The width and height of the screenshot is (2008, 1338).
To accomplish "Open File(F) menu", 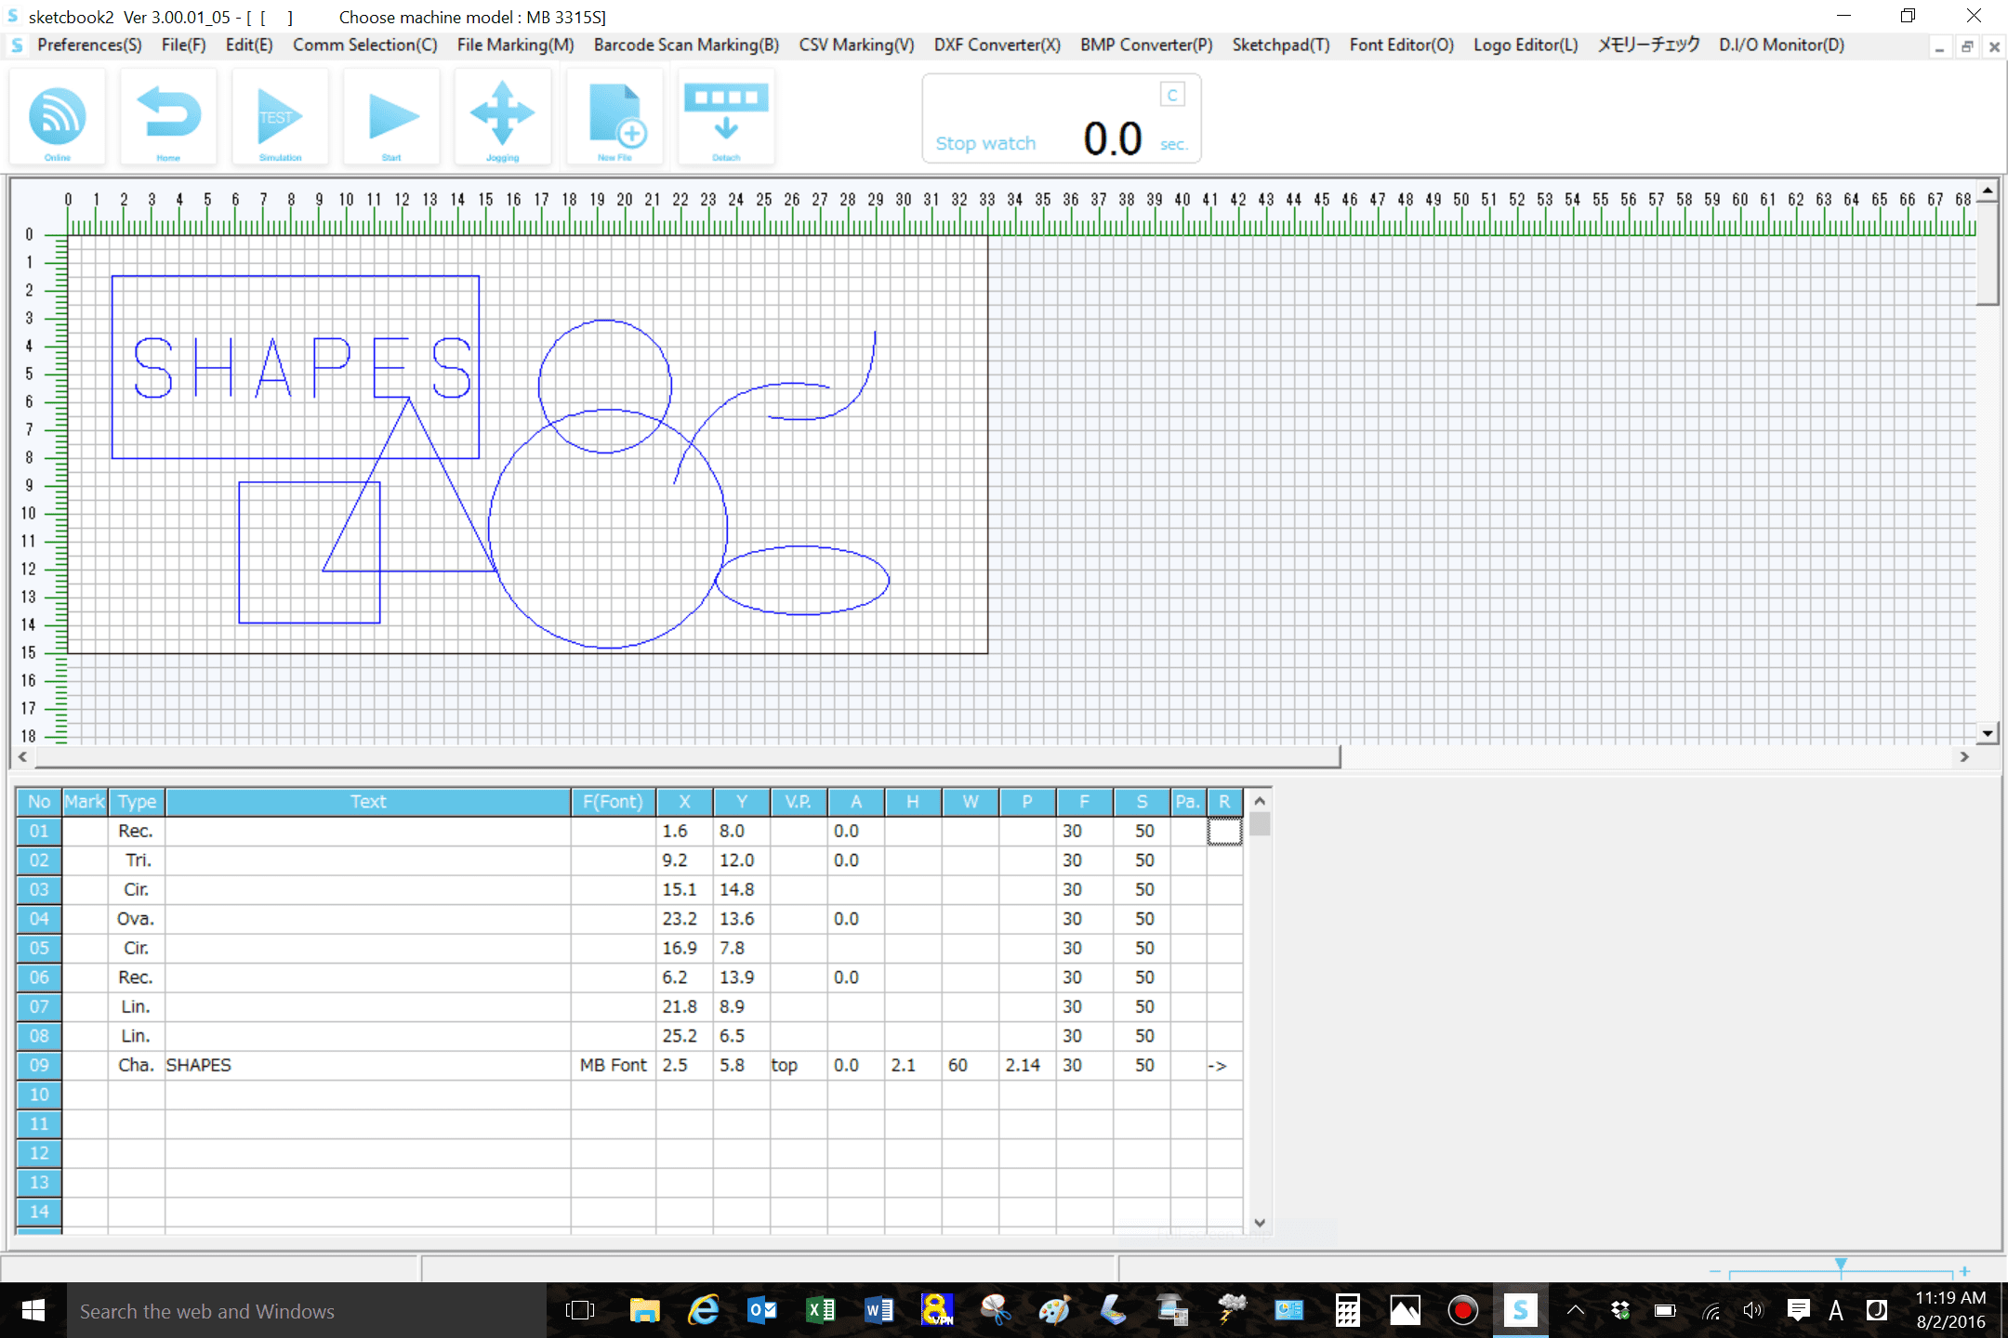I will click(x=183, y=45).
